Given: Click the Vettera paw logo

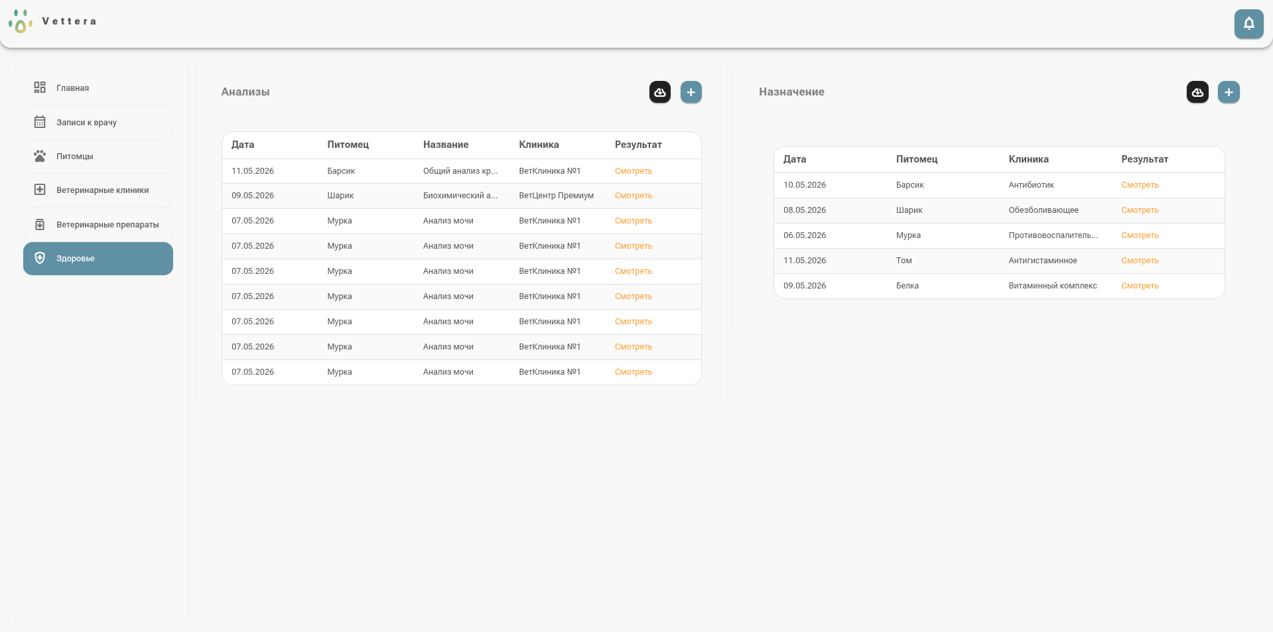Looking at the screenshot, I should (21, 21).
